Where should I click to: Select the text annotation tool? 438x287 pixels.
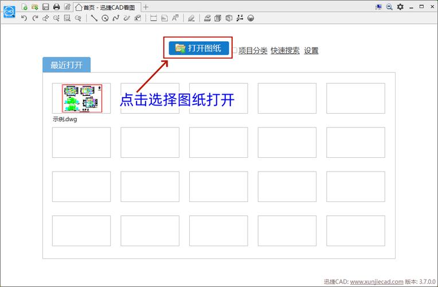click(x=138, y=18)
